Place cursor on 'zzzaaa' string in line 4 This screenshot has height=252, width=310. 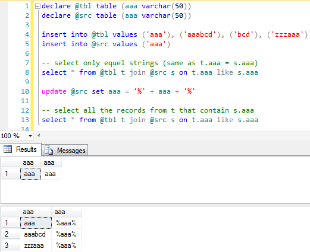(287, 34)
